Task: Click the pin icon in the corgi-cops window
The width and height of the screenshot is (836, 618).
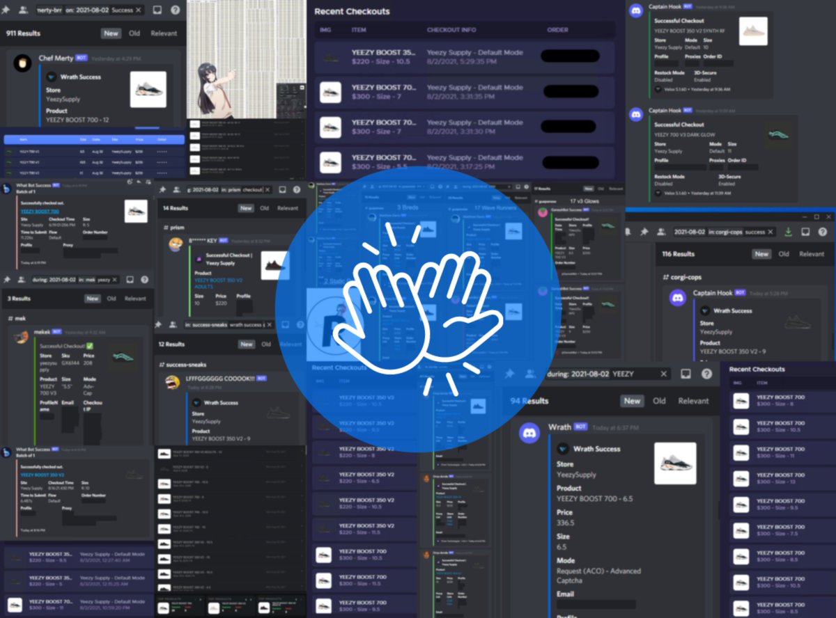Action: click(645, 232)
